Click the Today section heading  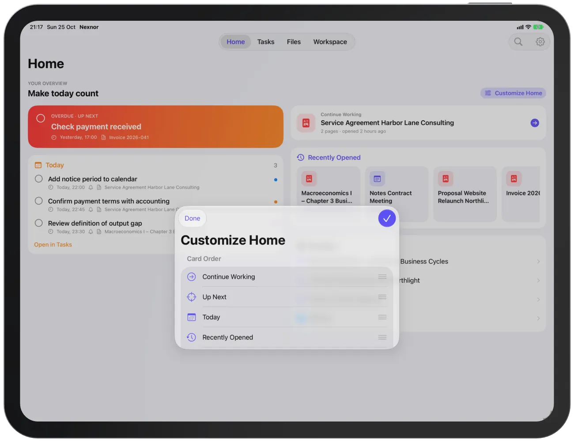[x=55, y=165]
